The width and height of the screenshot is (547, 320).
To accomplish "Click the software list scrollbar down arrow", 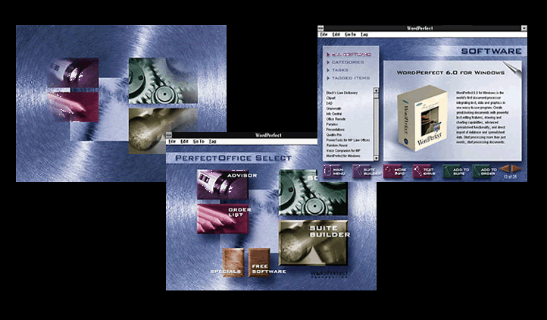I will click(x=377, y=155).
